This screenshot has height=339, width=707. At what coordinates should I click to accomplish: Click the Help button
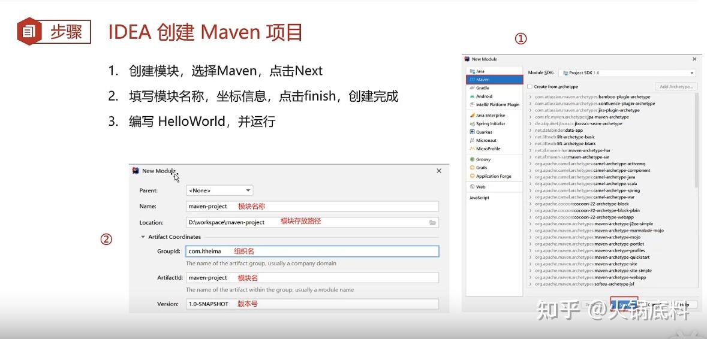pos(684,305)
